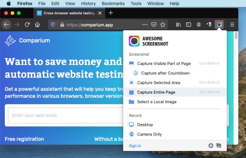Viewport: 246px width, 158px height.
Task: Reload the current page
Action: (x=27, y=25)
